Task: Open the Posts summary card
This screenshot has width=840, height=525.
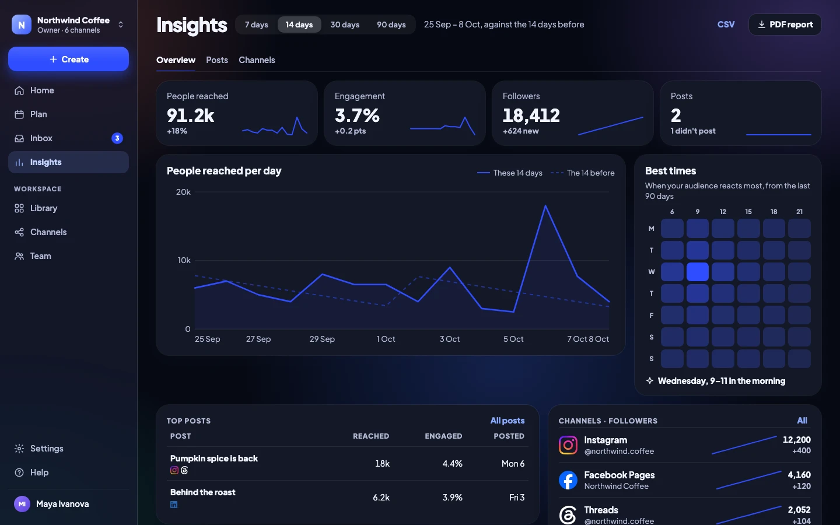Action: coord(741,113)
